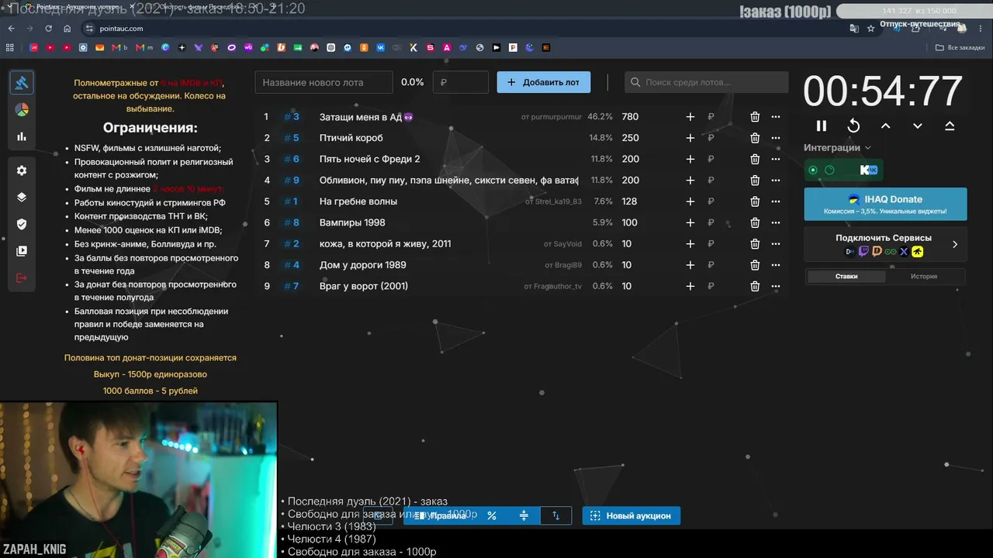Switch to the История tab
Screen dimensions: 993x558
pos(924,276)
